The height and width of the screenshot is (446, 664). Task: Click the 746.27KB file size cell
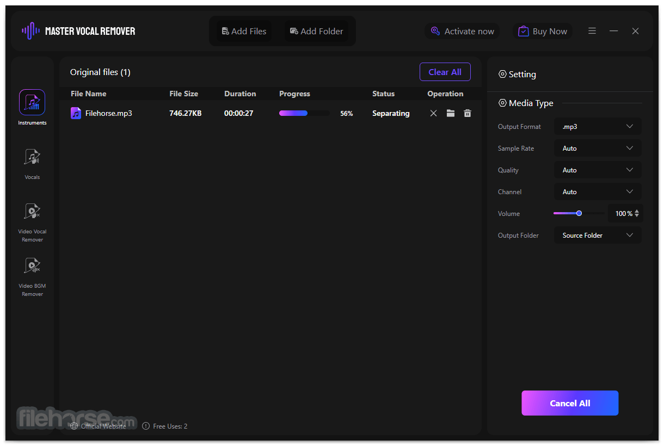click(186, 113)
